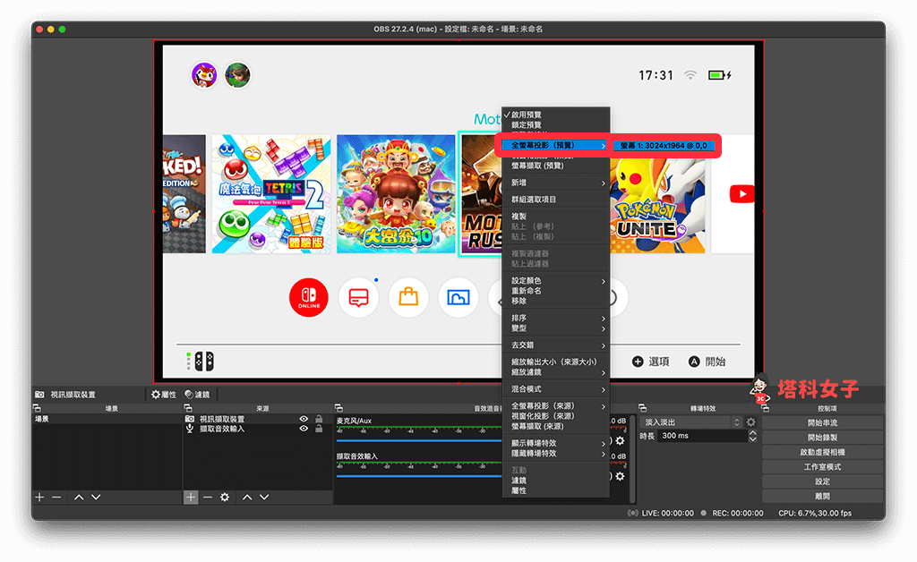
Task: Open source properties gear in sources toolbar
Action: click(225, 497)
